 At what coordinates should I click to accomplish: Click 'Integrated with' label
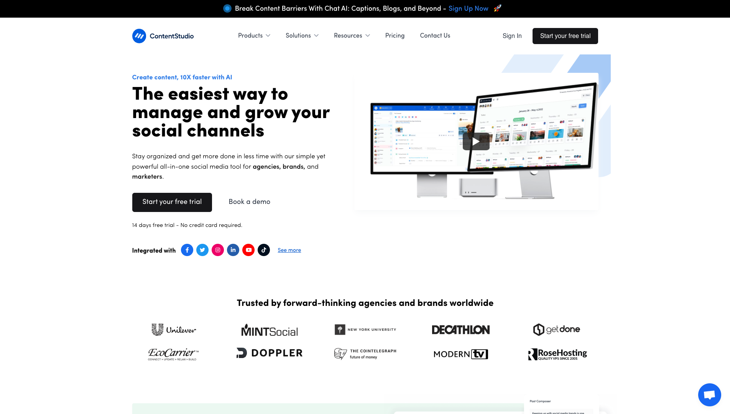(154, 250)
